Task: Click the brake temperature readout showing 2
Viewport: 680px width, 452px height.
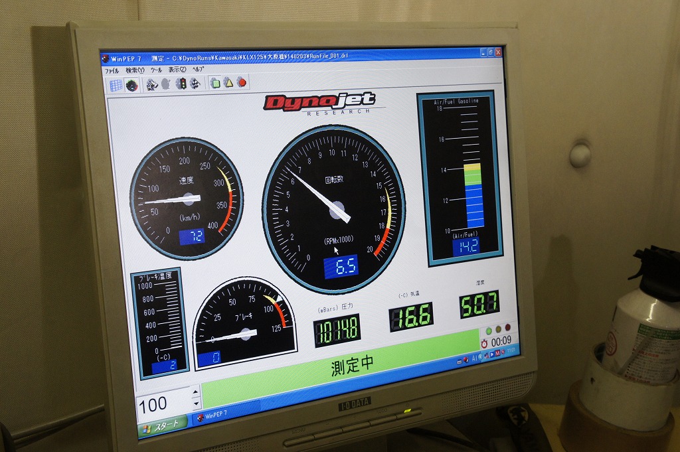Action: (164, 366)
